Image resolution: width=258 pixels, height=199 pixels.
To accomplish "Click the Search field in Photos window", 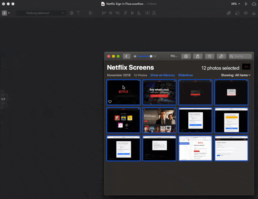I will click(x=240, y=56).
